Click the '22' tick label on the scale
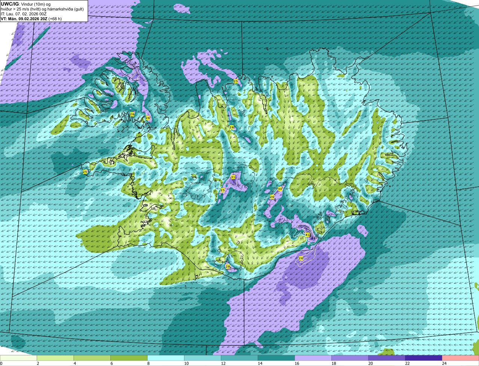The width and height of the screenshot is (479, 366). click(408, 363)
